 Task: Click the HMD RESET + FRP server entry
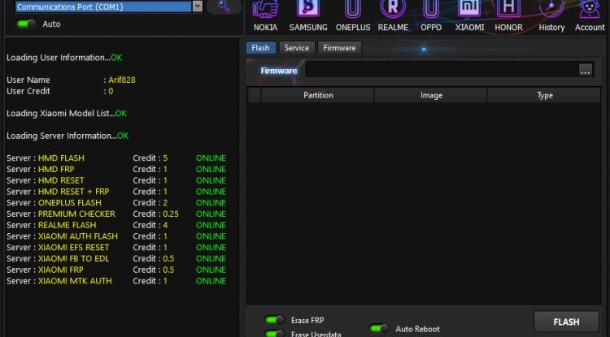click(x=73, y=192)
